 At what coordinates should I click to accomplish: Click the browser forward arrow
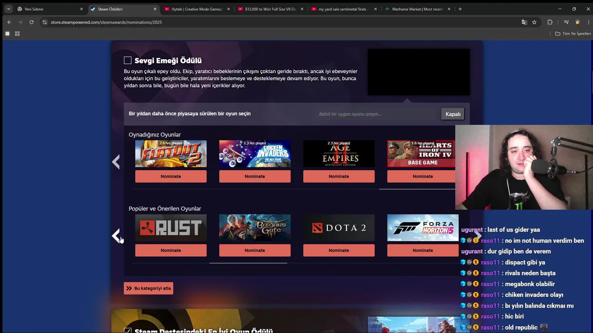[20, 22]
